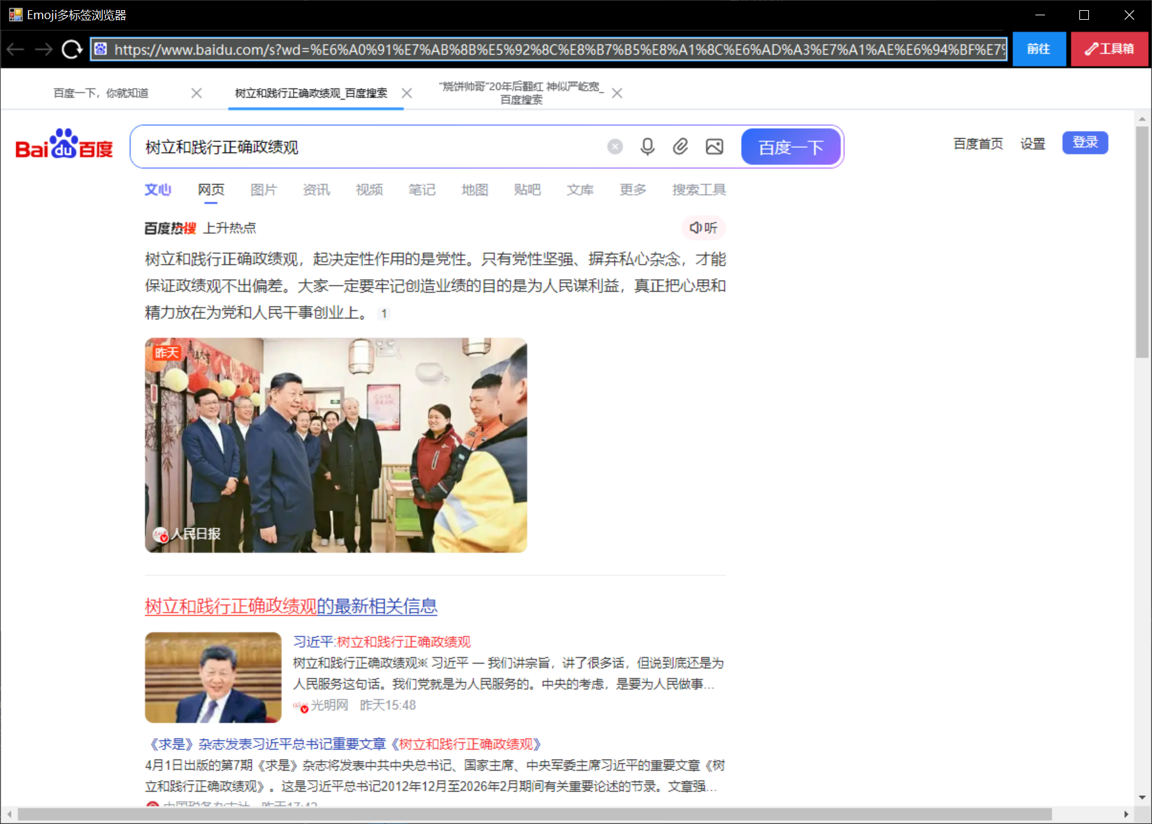The width and height of the screenshot is (1152, 824).
Task: Expand the 更多 search categories
Action: (x=633, y=190)
